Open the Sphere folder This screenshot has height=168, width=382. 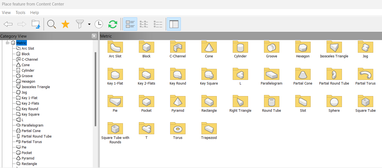[x=334, y=101]
